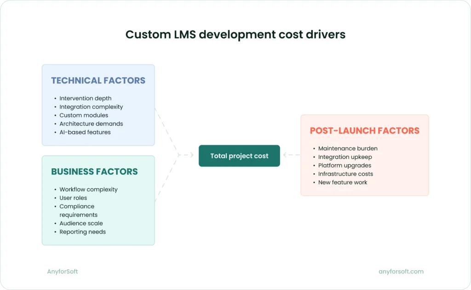Viewport: 471px width, 290px height.
Task: Click the Custom LMS development cost drivers title
Action: click(235, 34)
